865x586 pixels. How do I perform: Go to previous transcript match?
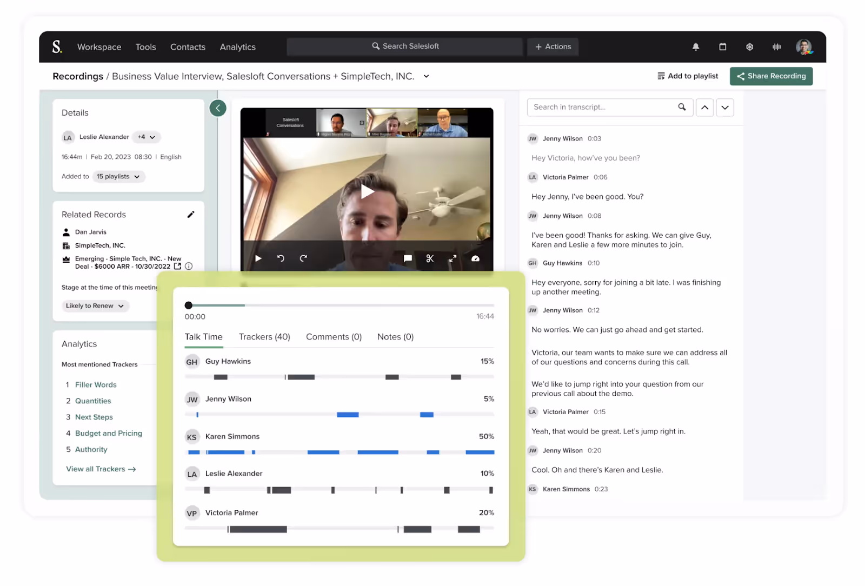704,108
